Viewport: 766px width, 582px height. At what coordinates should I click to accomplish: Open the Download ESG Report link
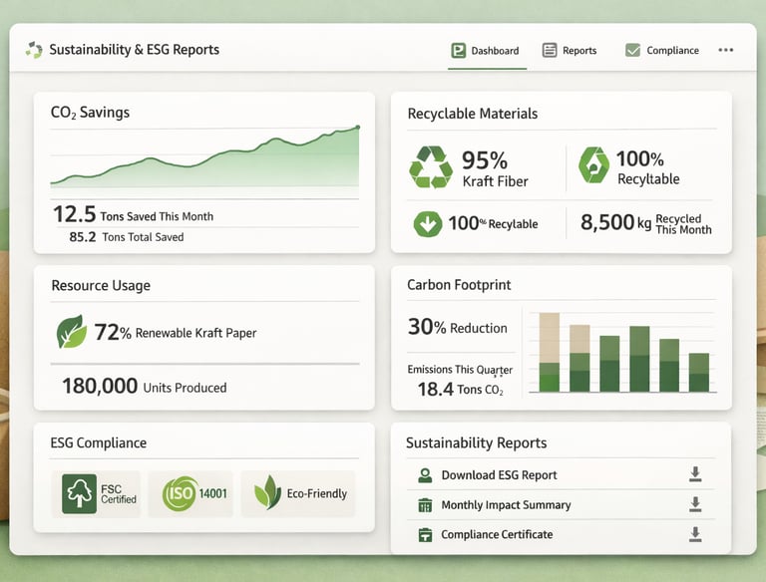coord(499,475)
